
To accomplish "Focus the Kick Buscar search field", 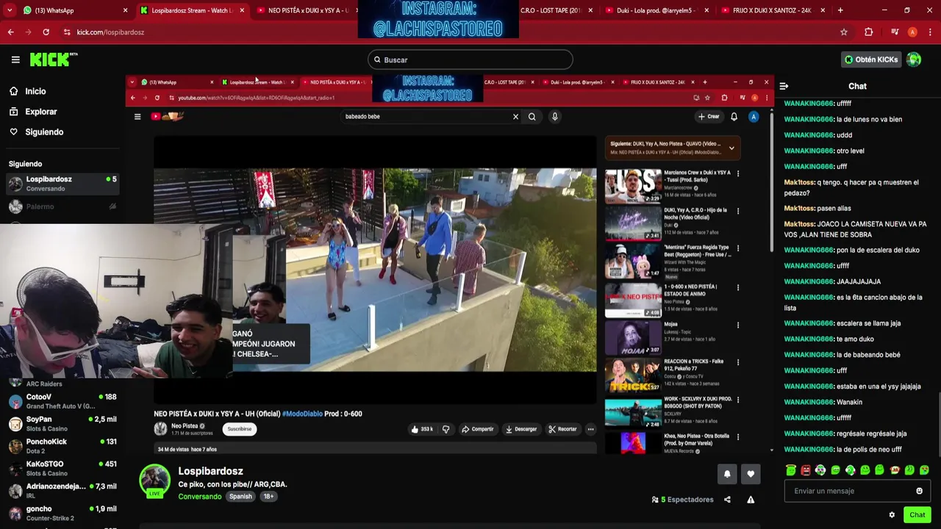I will [470, 60].
